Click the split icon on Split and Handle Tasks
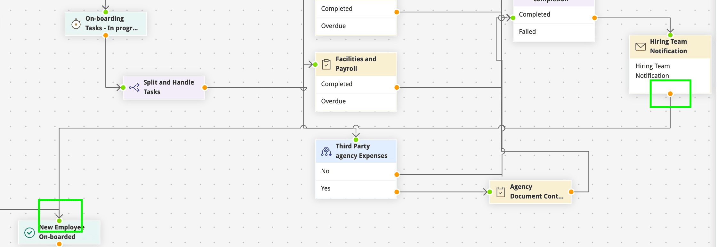 [x=134, y=87]
